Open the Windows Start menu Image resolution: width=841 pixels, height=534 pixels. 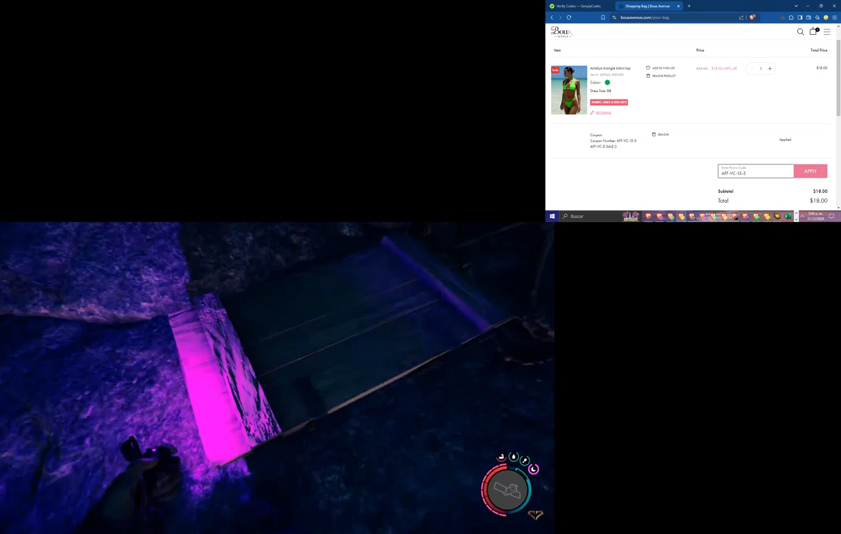coord(552,216)
